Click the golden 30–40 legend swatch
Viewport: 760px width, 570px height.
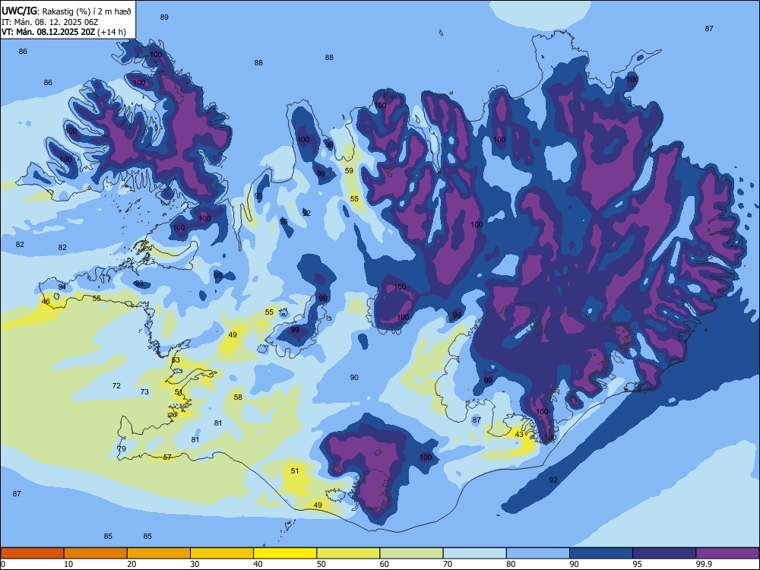(x=222, y=553)
